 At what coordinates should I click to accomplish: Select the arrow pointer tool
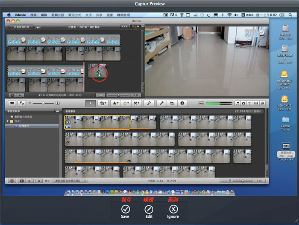(x=91, y=103)
